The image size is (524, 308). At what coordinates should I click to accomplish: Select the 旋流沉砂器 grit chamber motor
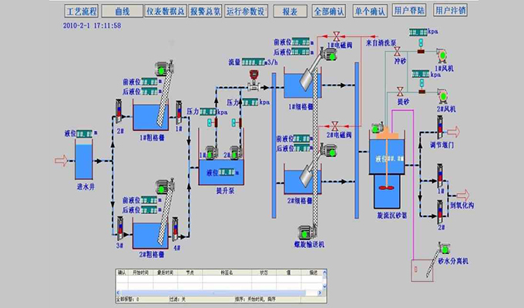click(x=378, y=127)
